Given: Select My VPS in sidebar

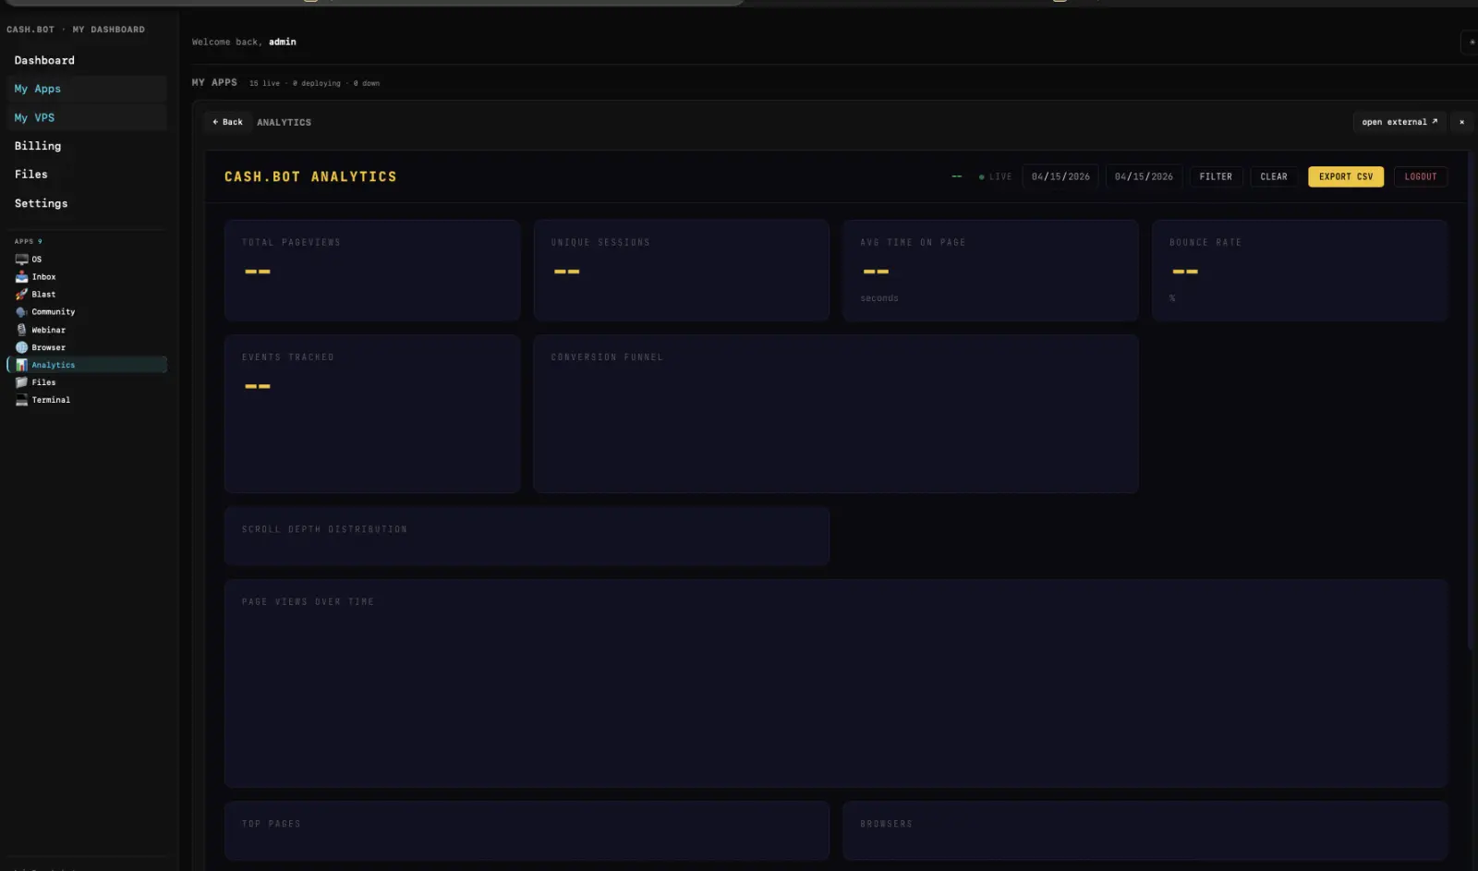Looking at the screenshot, I should [x=34, y=117].
